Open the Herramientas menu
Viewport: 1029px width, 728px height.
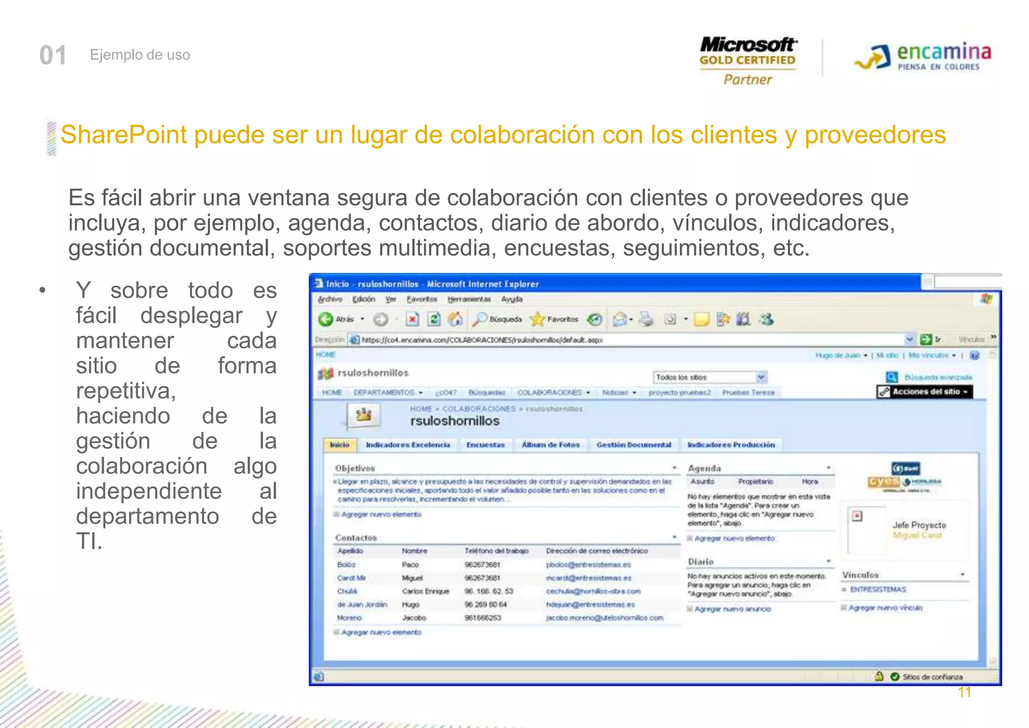[x=469, y=299]
